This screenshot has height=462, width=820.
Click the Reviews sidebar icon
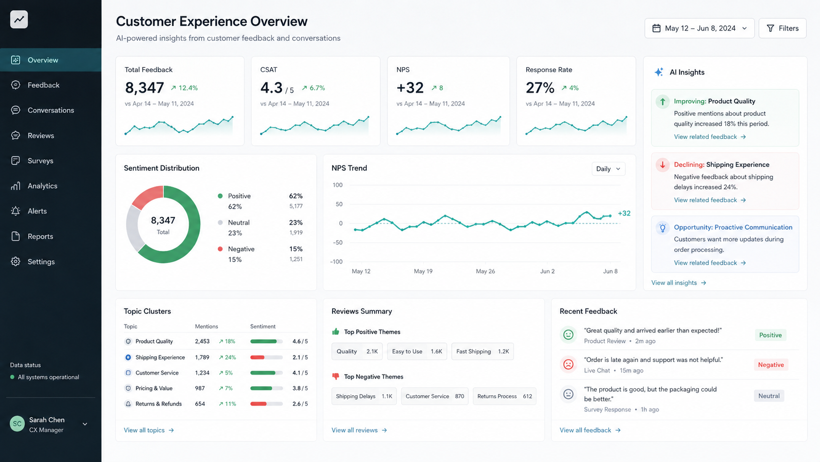[x=16, y=136]
